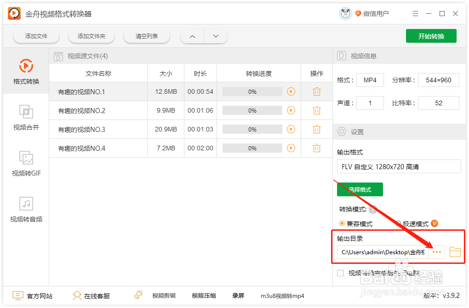Click the up chevron to move file up
The height and width of the screenshot is (308, 469).
[192, 36]
